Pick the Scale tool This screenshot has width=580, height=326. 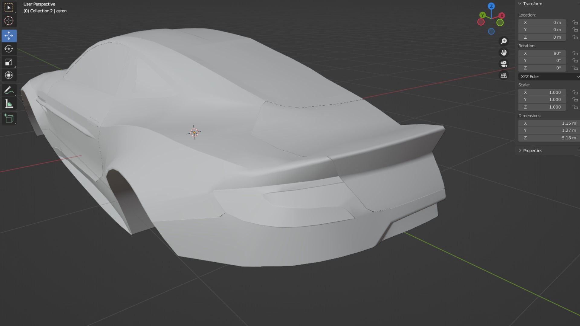point(9,62)
